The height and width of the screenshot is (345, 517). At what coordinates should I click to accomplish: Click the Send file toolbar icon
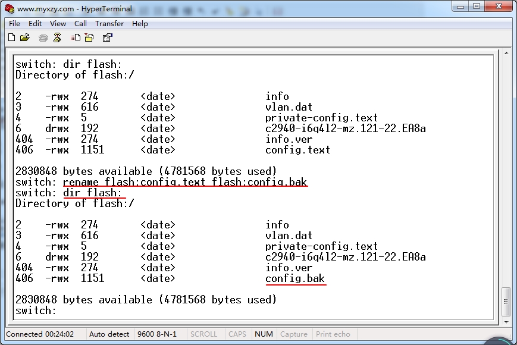(76, 37)
